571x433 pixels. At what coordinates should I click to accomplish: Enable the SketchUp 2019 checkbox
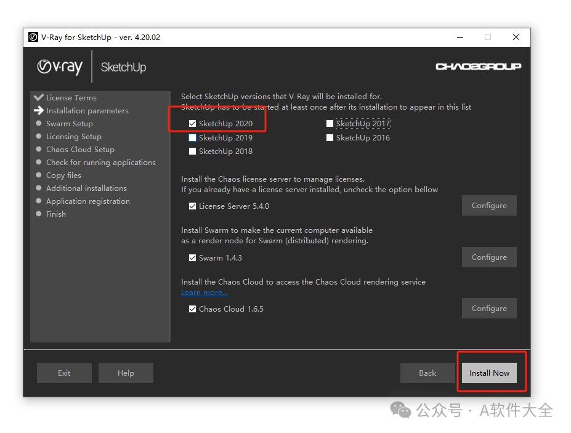pyautogui.click(x=192, y=137)
